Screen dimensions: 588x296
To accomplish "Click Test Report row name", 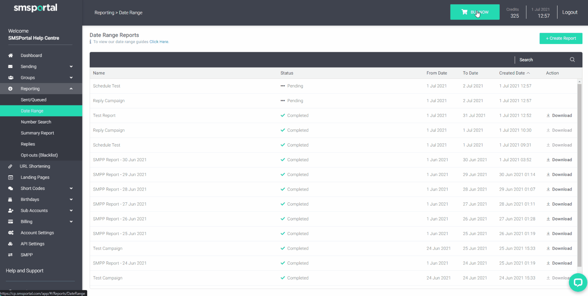I will pos(104,115).
